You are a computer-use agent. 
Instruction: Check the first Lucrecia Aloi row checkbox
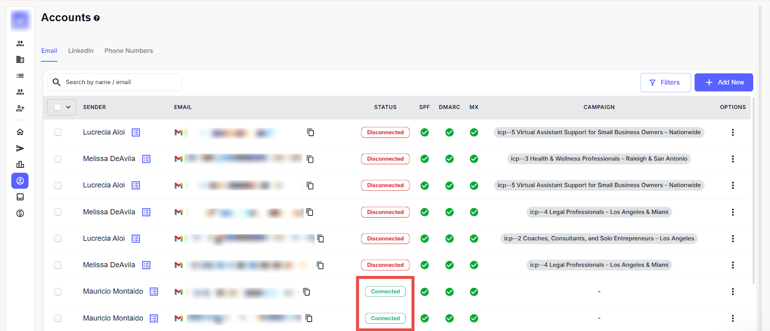[x=58, y=133]
